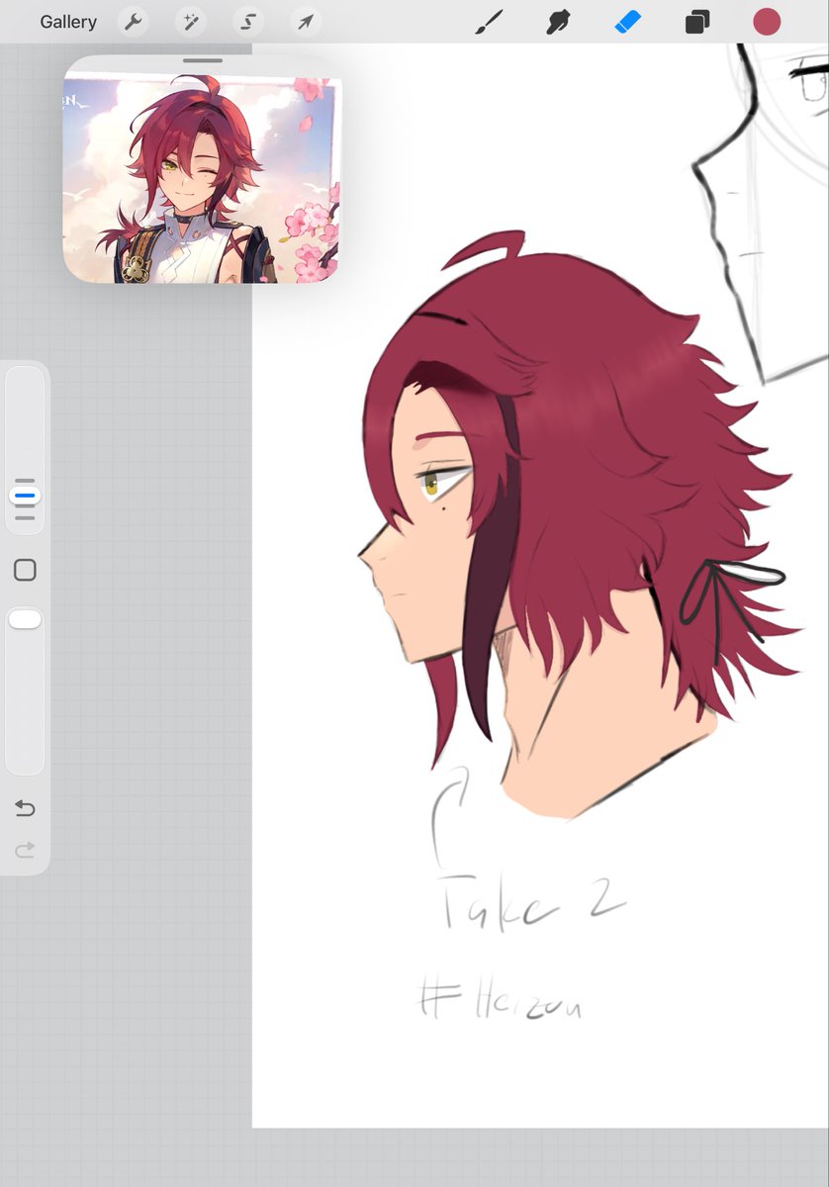Open the Adjustments magic wand menu
The image size is (829, 1187).
click(190, 22)
